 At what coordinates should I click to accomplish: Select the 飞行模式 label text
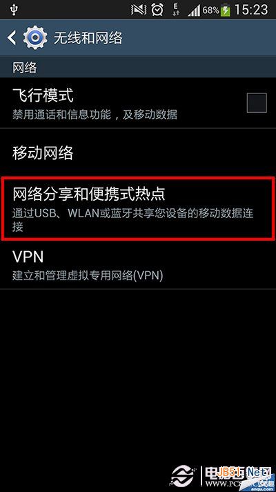coord(43,95)
